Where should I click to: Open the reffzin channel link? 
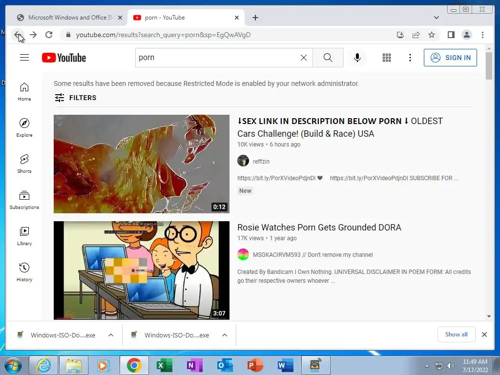tap(261, 161)
